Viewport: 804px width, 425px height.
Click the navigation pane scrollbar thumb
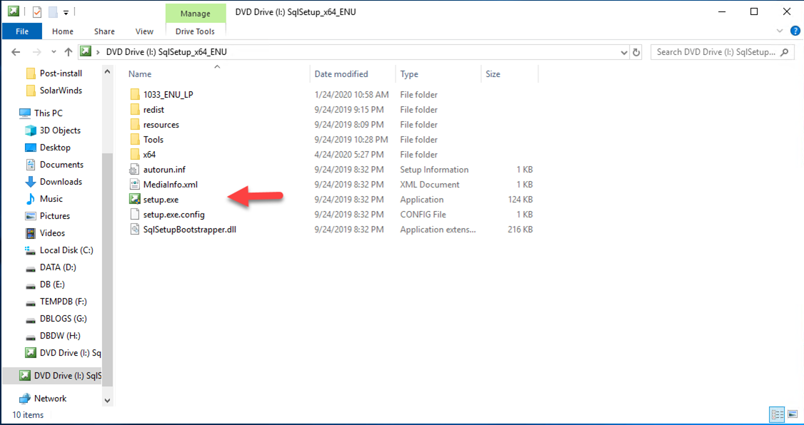point(107,268)
